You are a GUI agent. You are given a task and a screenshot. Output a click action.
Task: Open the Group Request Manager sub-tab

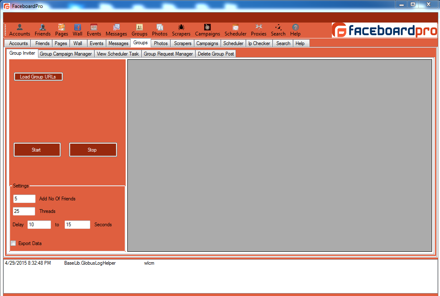(168, 53)
